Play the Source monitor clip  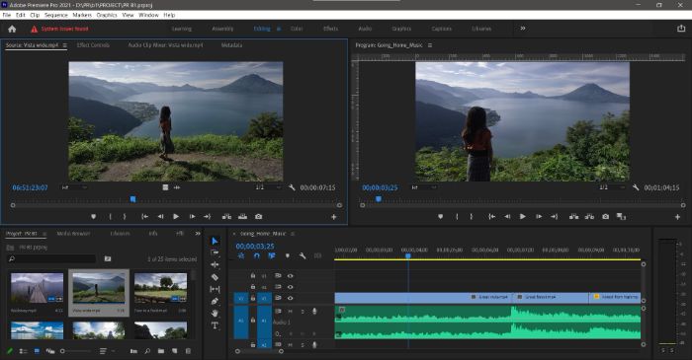pos(176,217)
